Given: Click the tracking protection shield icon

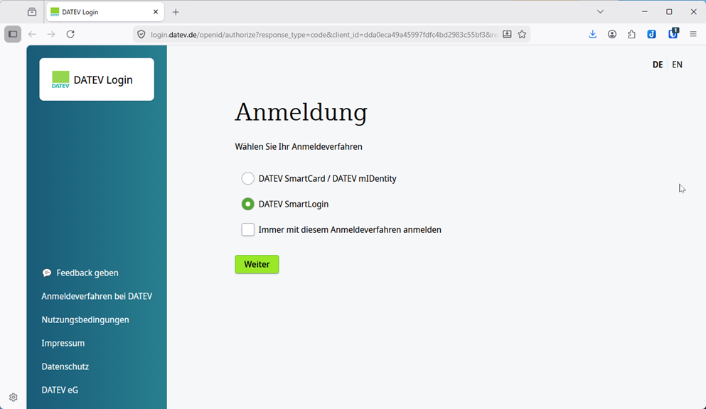Looking at the screenshot, I should click(x=141, y=34).
